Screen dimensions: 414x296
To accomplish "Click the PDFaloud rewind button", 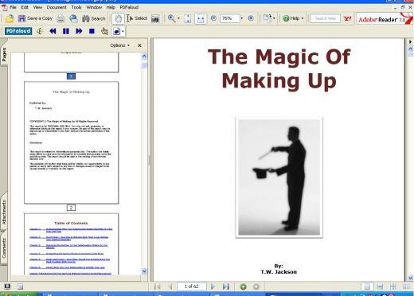I will click(53, 31).
